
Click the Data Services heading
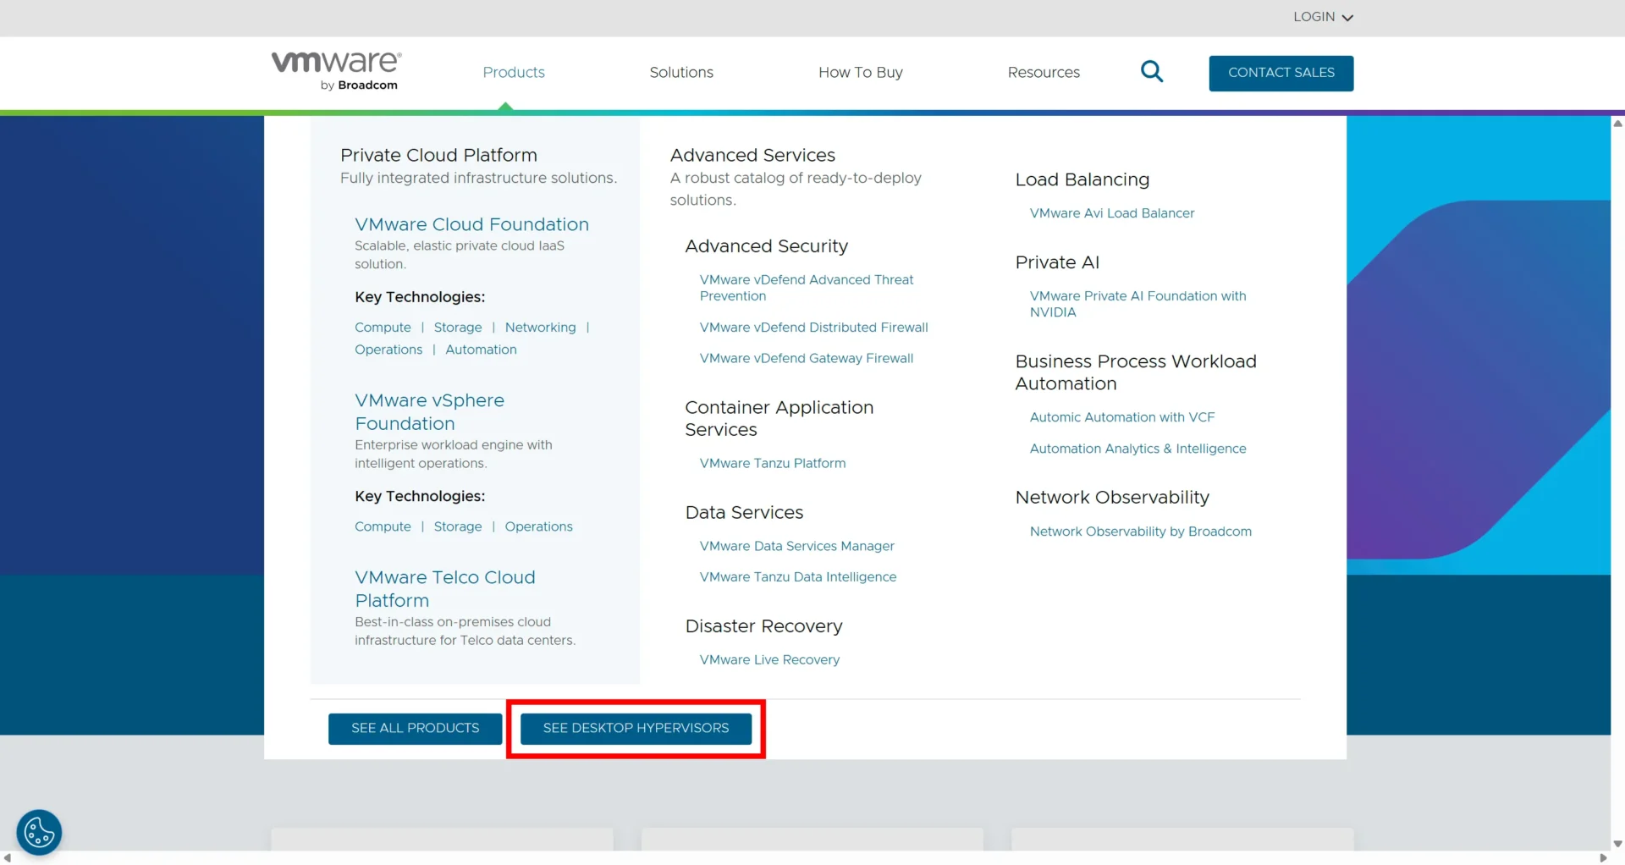click(744, 512)
